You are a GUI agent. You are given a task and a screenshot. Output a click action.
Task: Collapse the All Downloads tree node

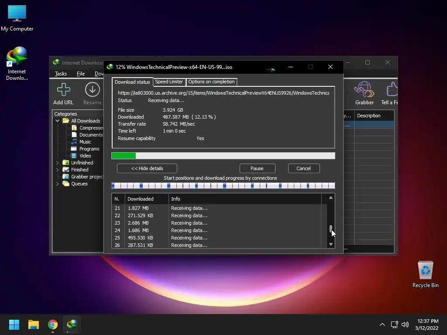click(57, 121)
